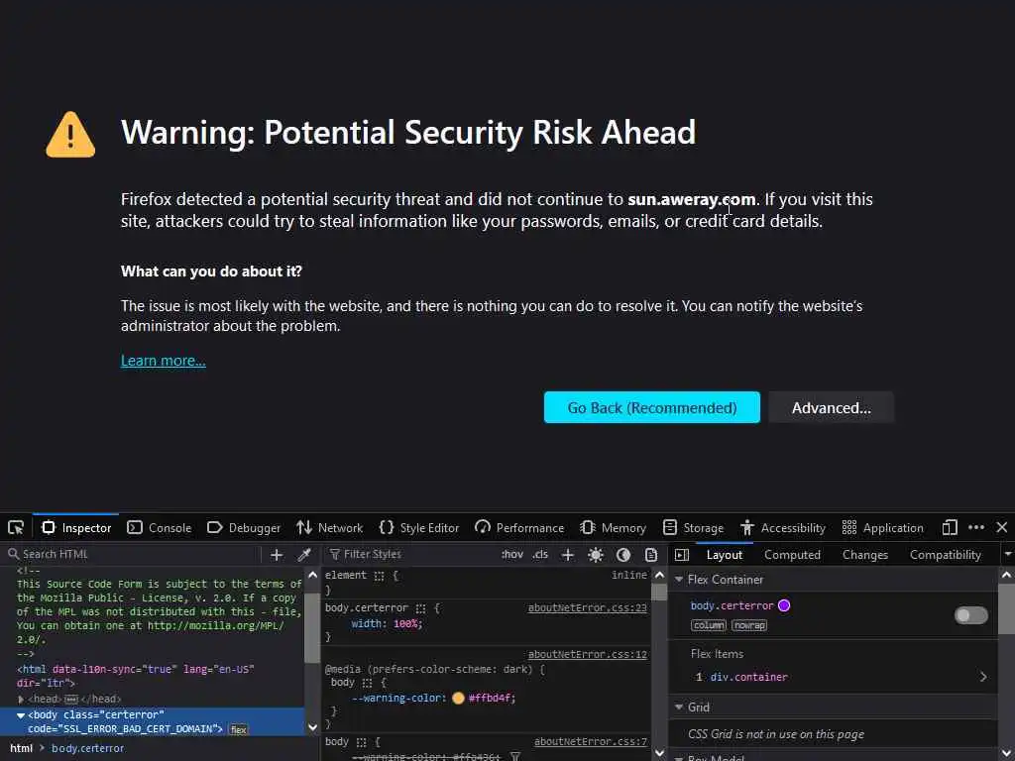Image resolution: width=1015 pixels, height=761 pixels.
Task: Select the html breadcrumb
Action: click(22, 748)
